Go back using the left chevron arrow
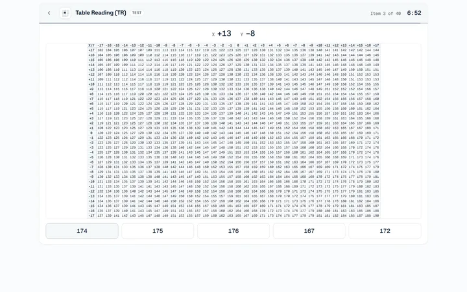Screen dimensions: 467x292 [x=49, y=13]
